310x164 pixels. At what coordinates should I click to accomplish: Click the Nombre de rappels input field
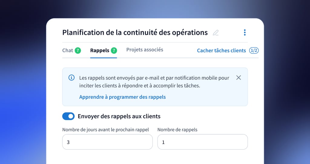203,142
